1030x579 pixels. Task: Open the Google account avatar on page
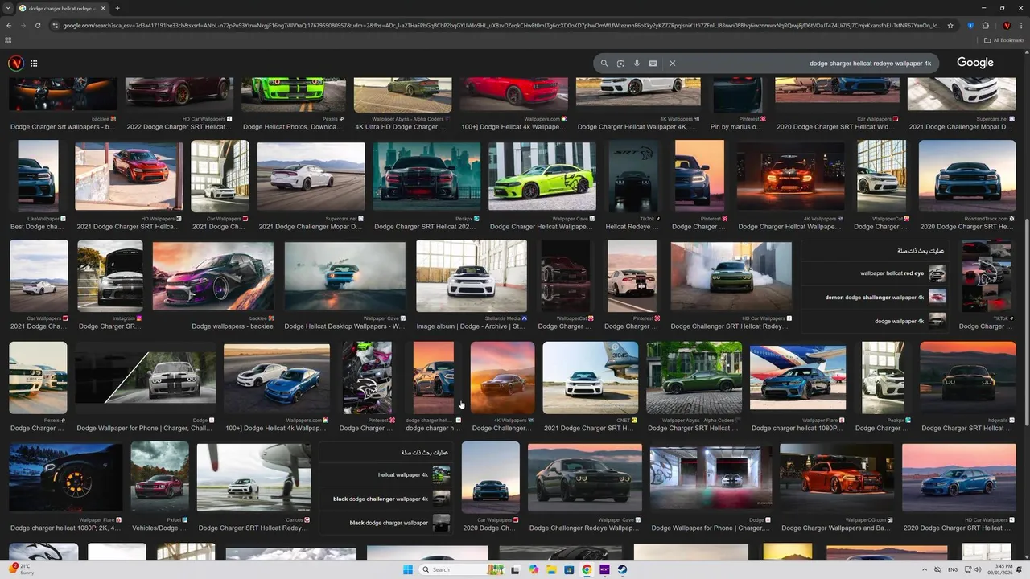point(15,63)
